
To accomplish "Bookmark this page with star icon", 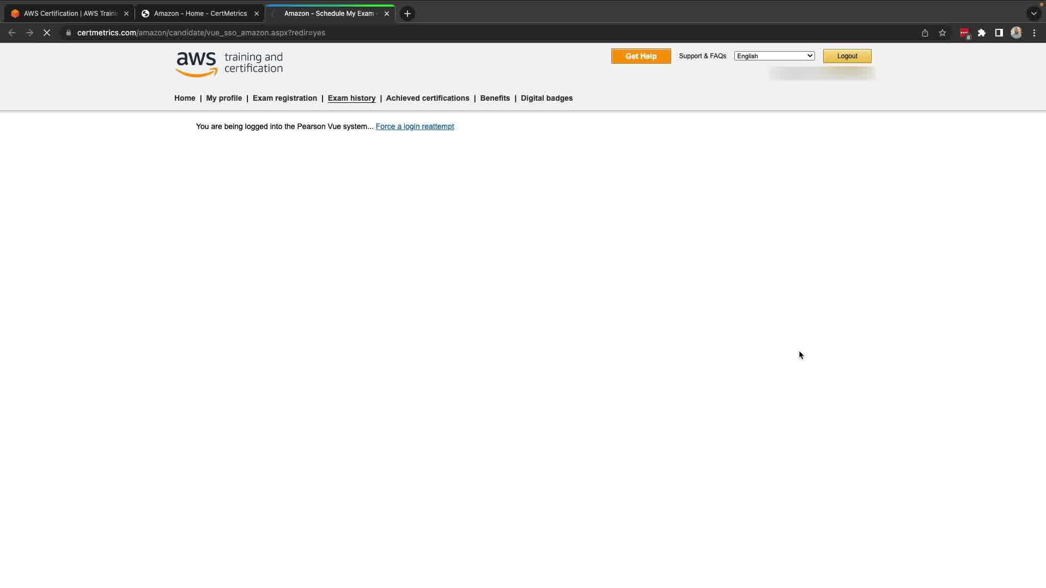I will [x=942, y=33].
